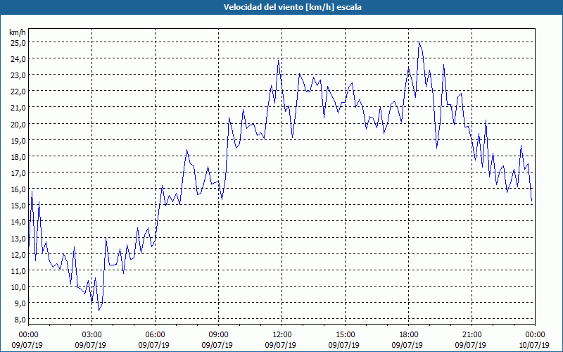Click the 15,0 axis value

point(18,205)
